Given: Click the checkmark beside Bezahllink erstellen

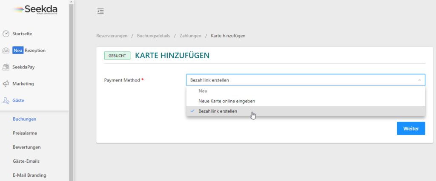Looking at the screenshot, I should click(x=192, y=111).
